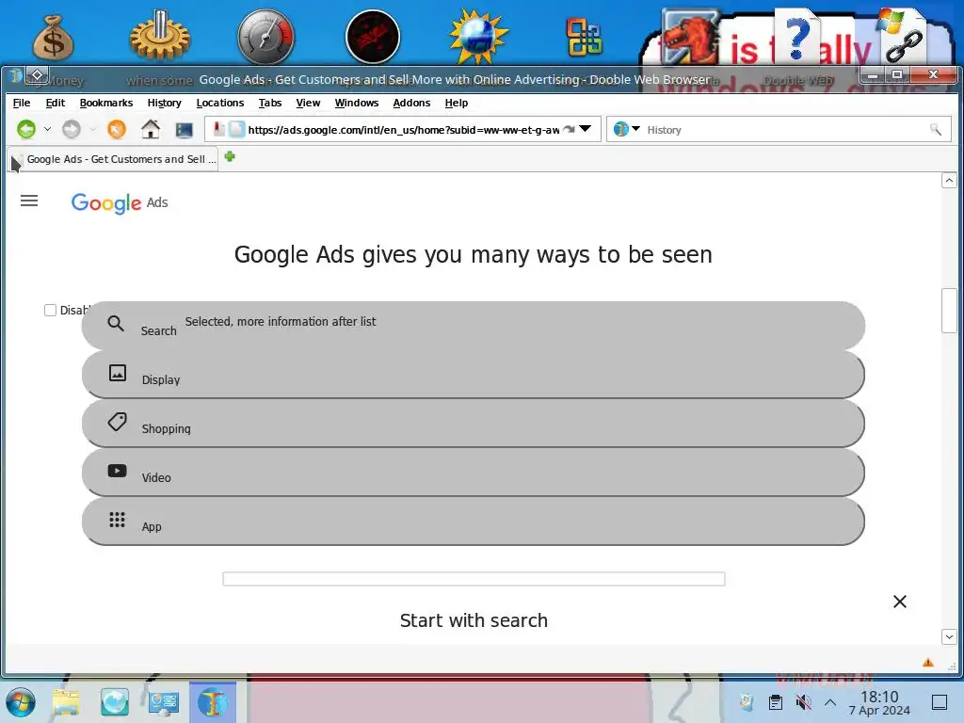Open the system settings taskbar icon
Screen dimensions: 964x723
click(x=164, y=702)
